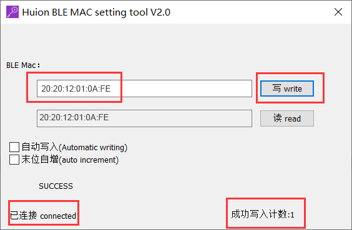Screen dimensions: 352x230
Task: Click the "BLE Mac:" label
Action: point(23,65)
